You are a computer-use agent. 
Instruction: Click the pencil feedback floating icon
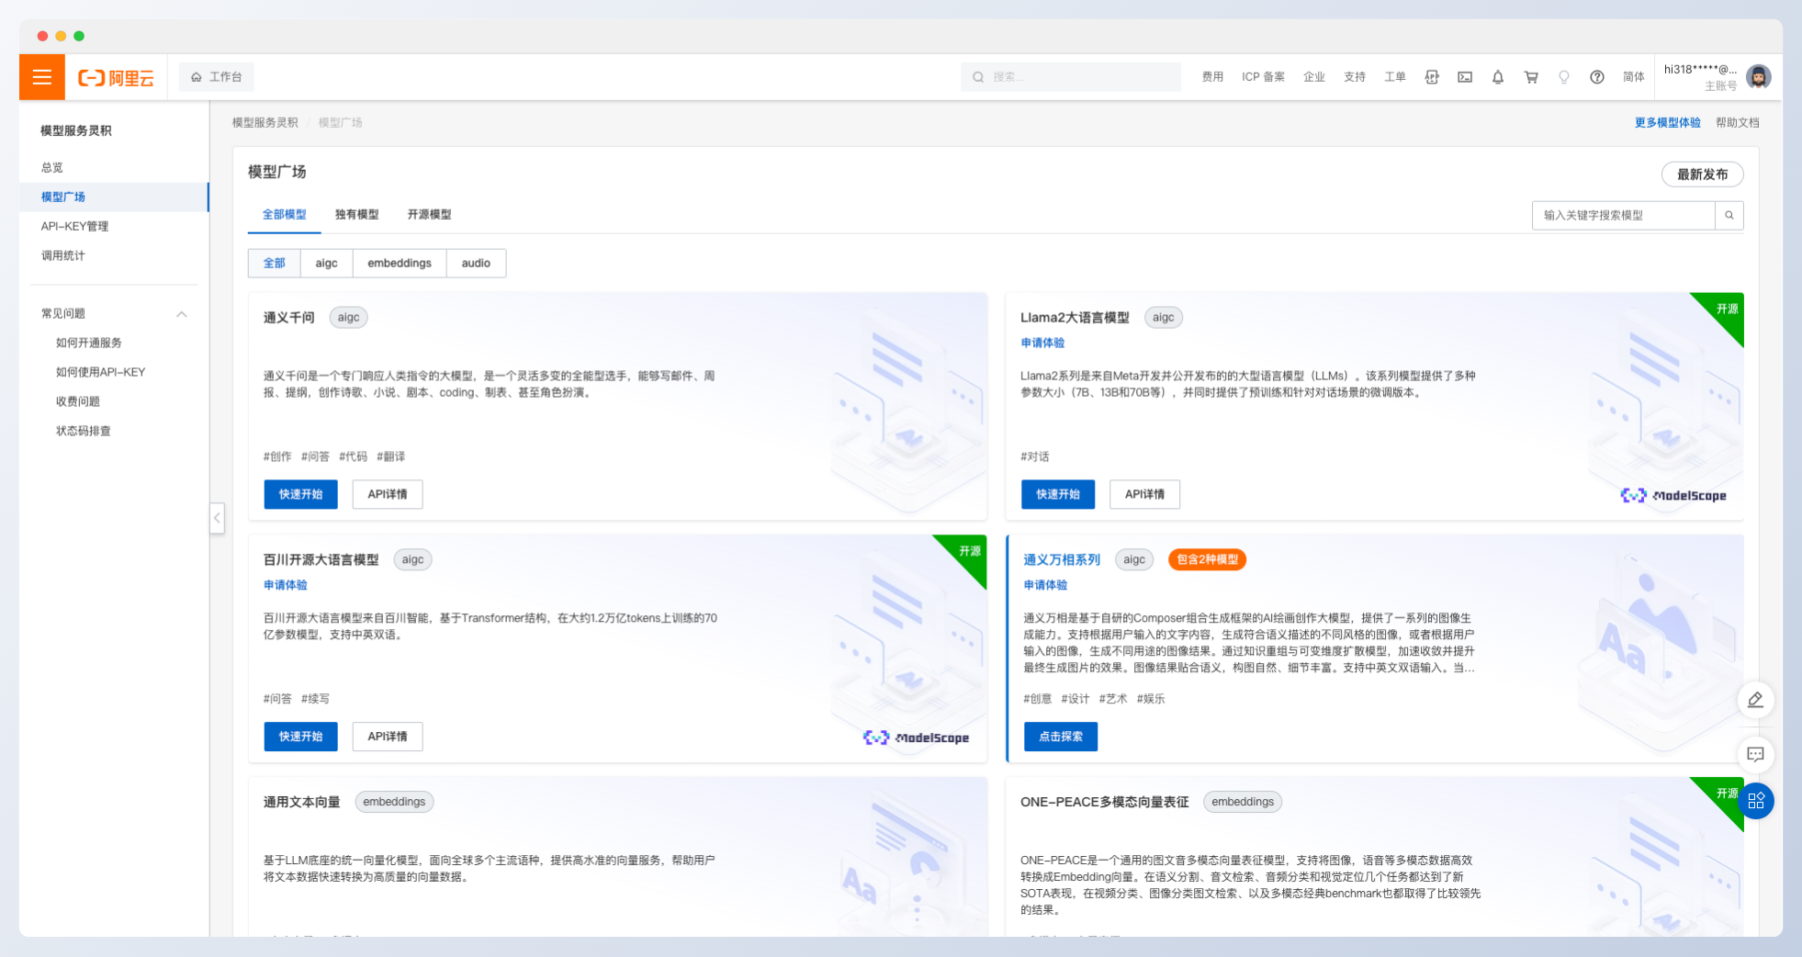click(x=1755, y=700)
